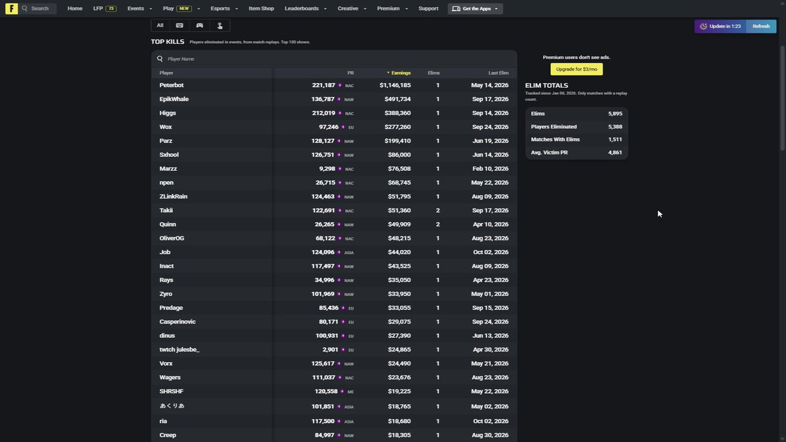
Task: Open あくりあ player profile
Action: (172, 406)
